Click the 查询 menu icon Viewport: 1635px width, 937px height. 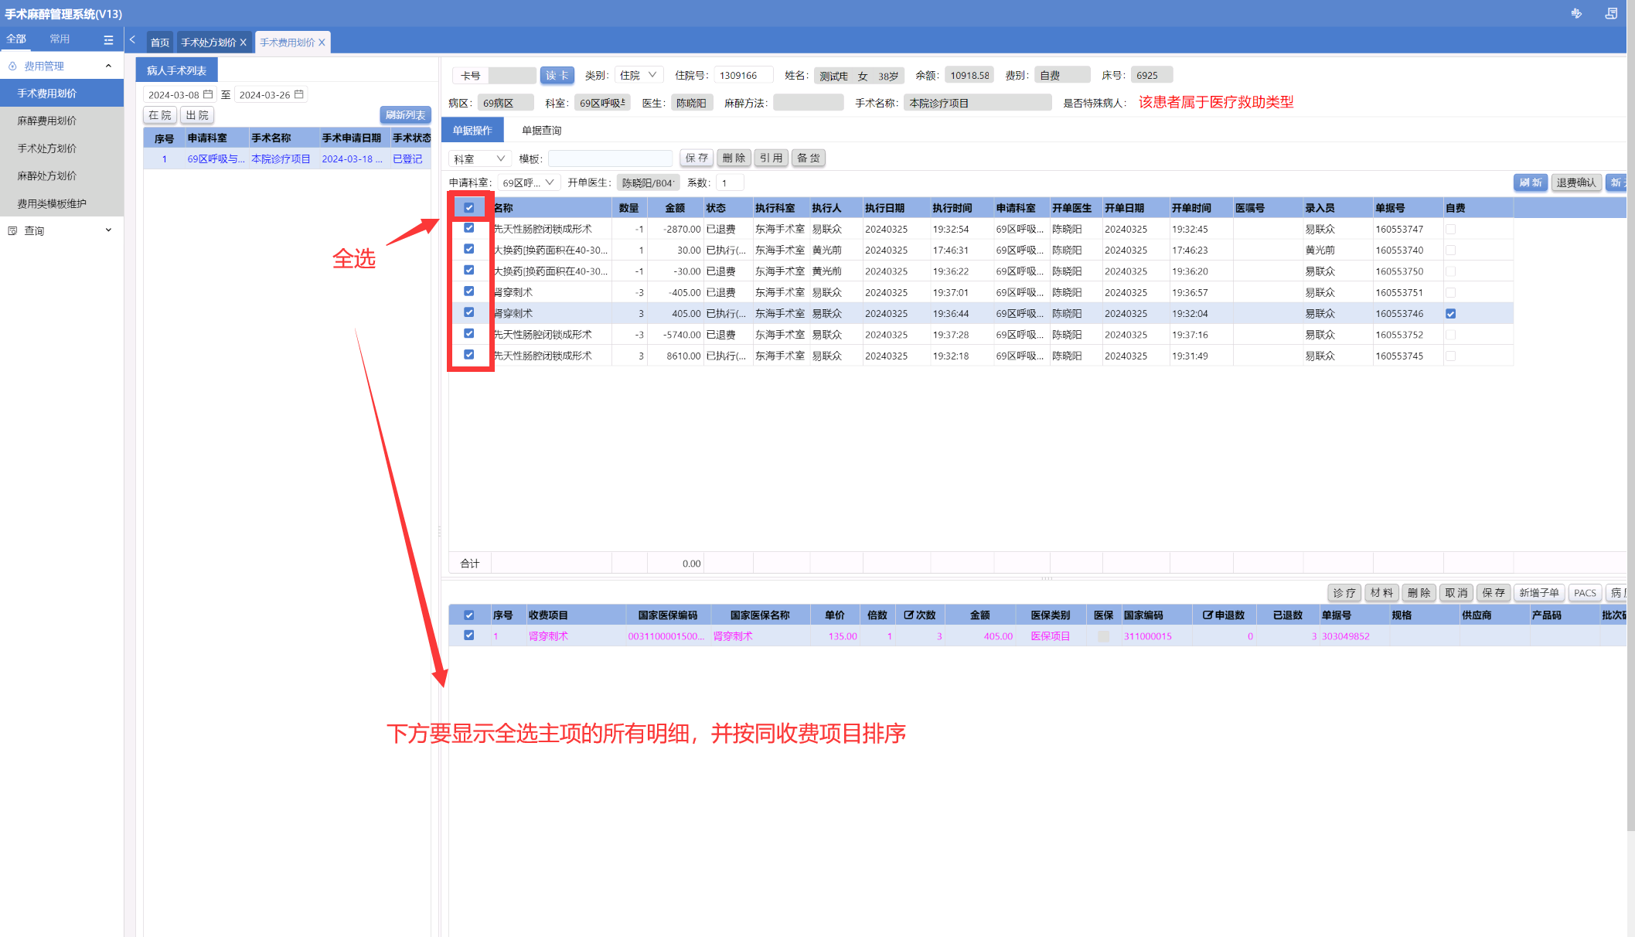(12, 230)
